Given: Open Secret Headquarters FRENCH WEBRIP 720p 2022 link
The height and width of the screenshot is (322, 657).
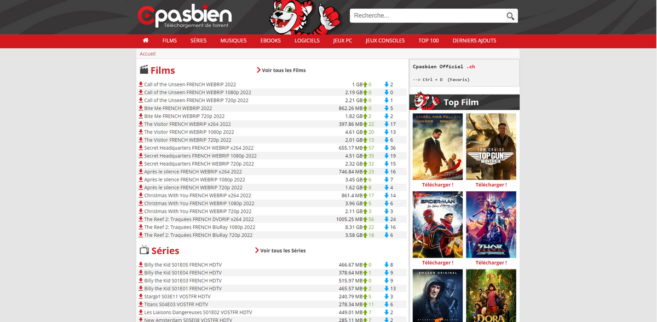Looking at the screenshot, I should pyautogui.click(x=199, y=164).
